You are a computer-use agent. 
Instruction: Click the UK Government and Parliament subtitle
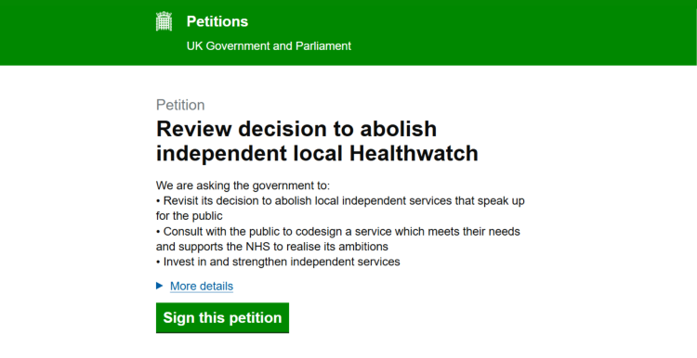pyautogui.click(x=269, y=46)
